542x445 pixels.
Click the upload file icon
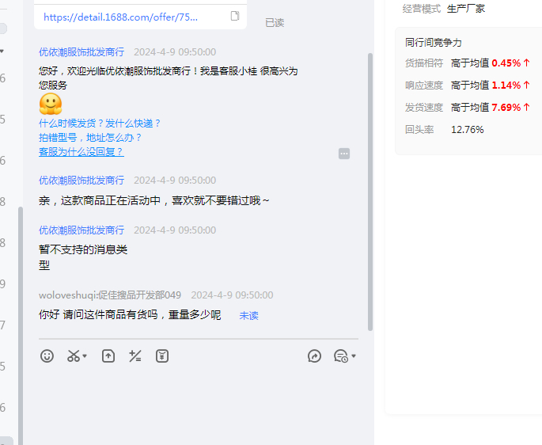point(108,356)
